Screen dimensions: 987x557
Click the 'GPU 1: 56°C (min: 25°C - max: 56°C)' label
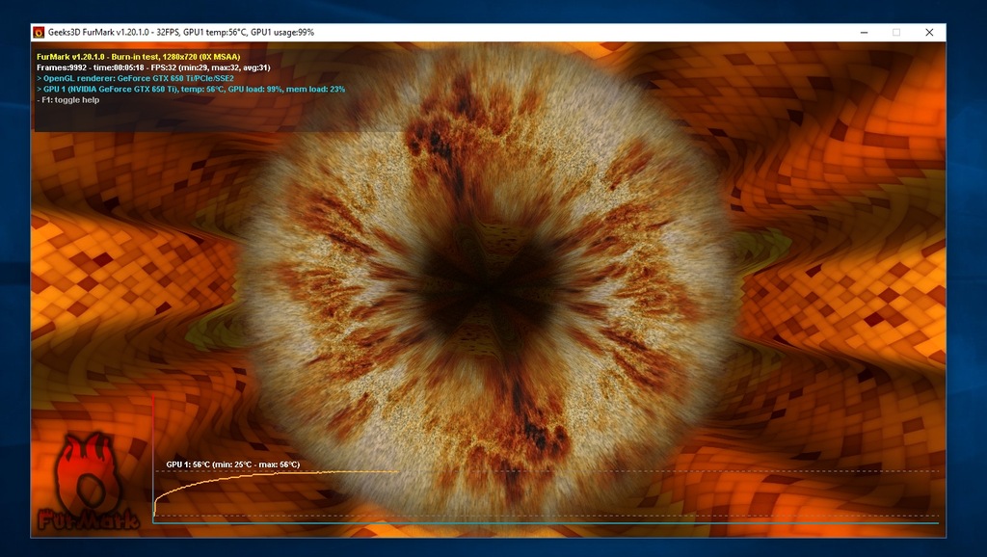[233, 464]
